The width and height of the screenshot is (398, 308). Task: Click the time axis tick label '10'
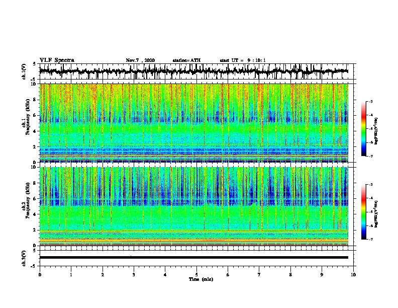click(x=353, y=275)
